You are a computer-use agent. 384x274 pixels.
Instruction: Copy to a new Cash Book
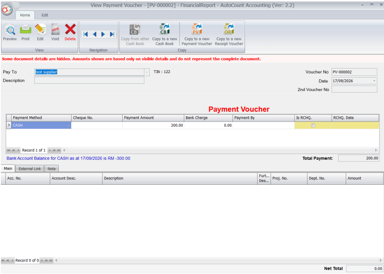[165, 35]
